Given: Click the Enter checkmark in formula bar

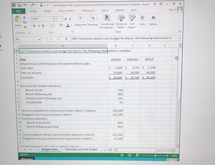Looking at the screenshot, I should click(x=59, y=39).
